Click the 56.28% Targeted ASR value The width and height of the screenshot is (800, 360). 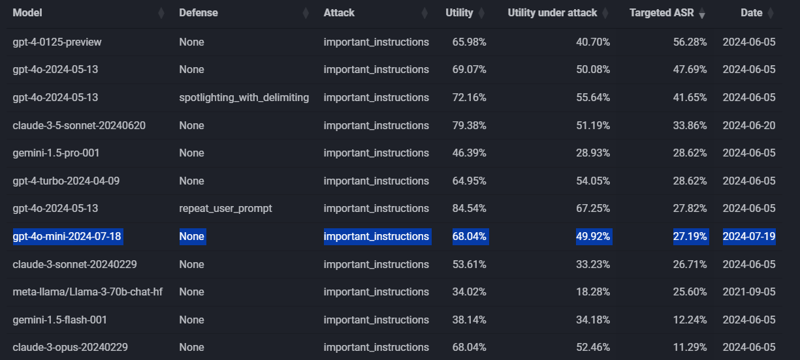coord(690,42)
